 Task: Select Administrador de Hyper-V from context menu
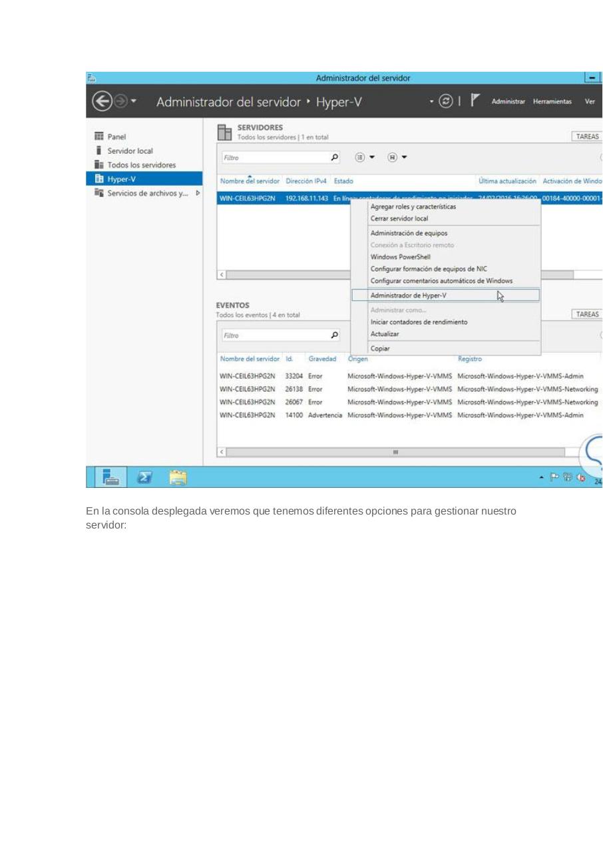coord(408,296)
